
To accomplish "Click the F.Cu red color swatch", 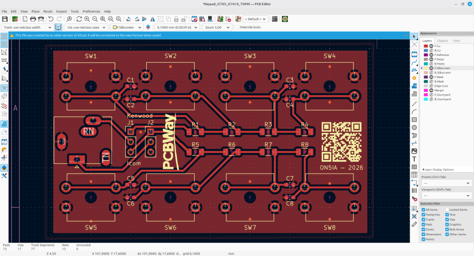I will click(426, 46).
